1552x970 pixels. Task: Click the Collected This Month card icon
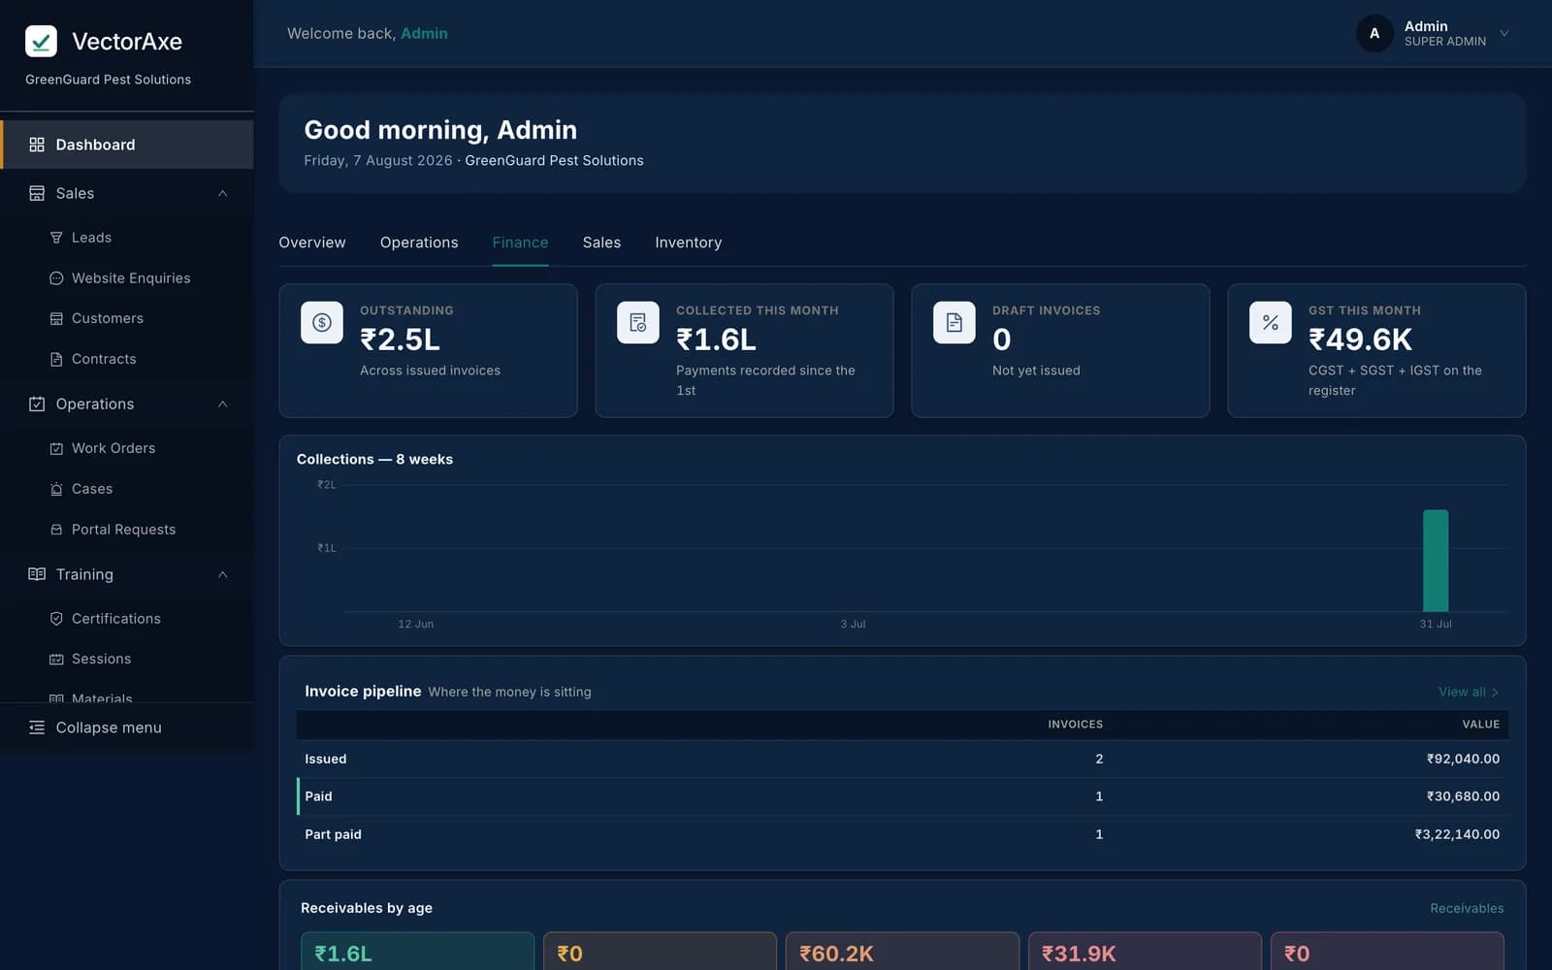tap(638, 323)
